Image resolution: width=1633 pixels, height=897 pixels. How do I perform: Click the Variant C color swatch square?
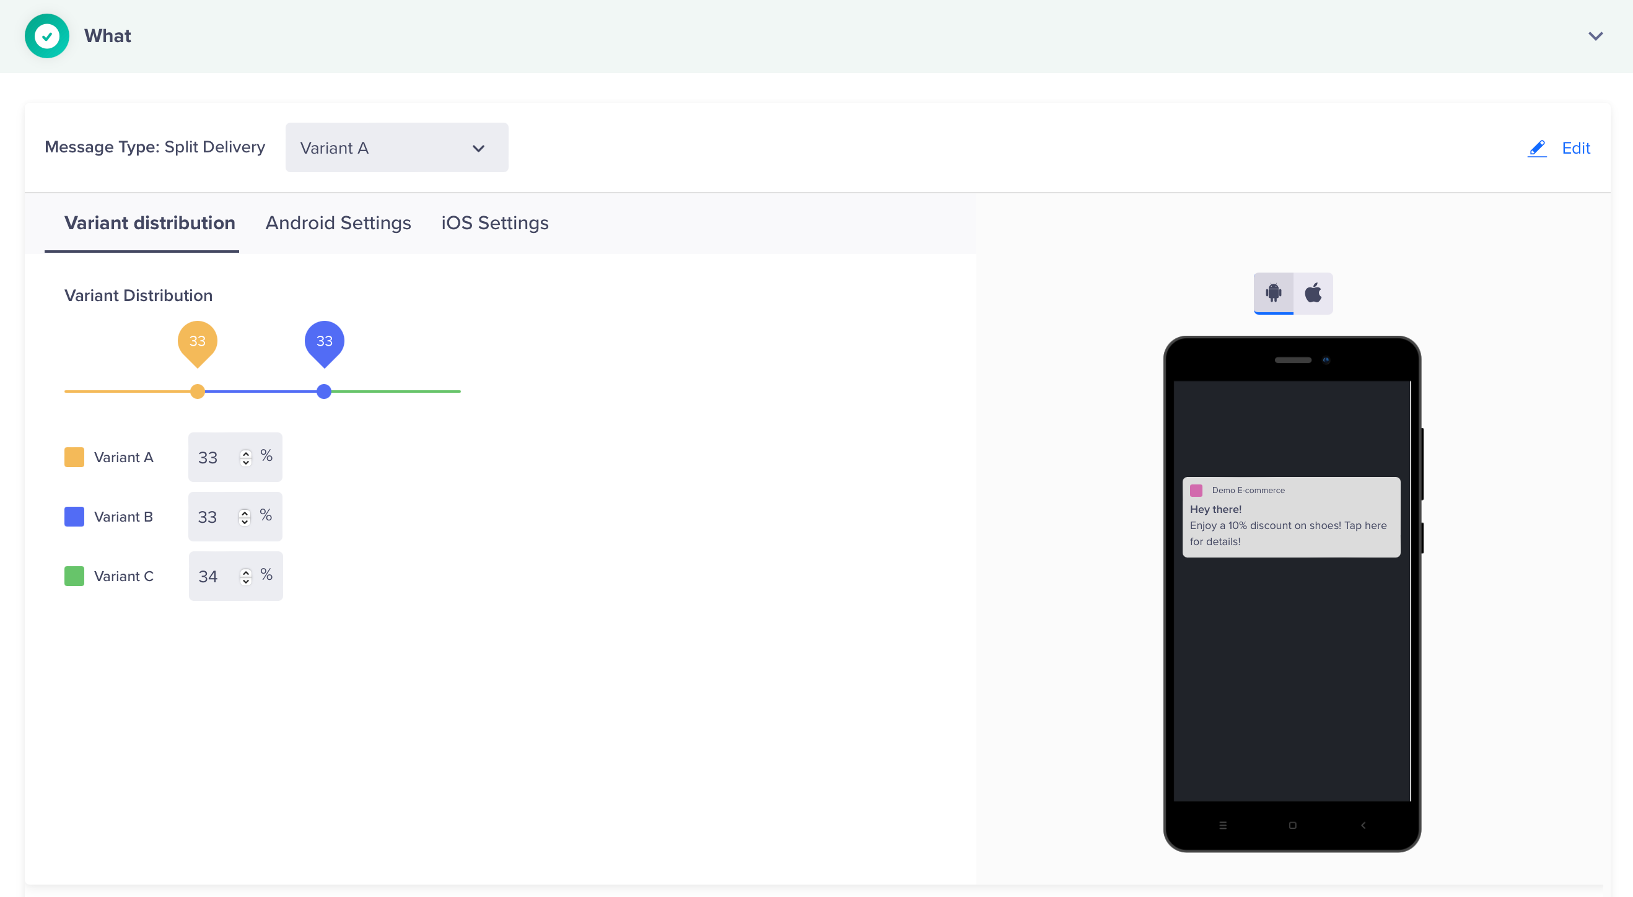pos(74,575)
